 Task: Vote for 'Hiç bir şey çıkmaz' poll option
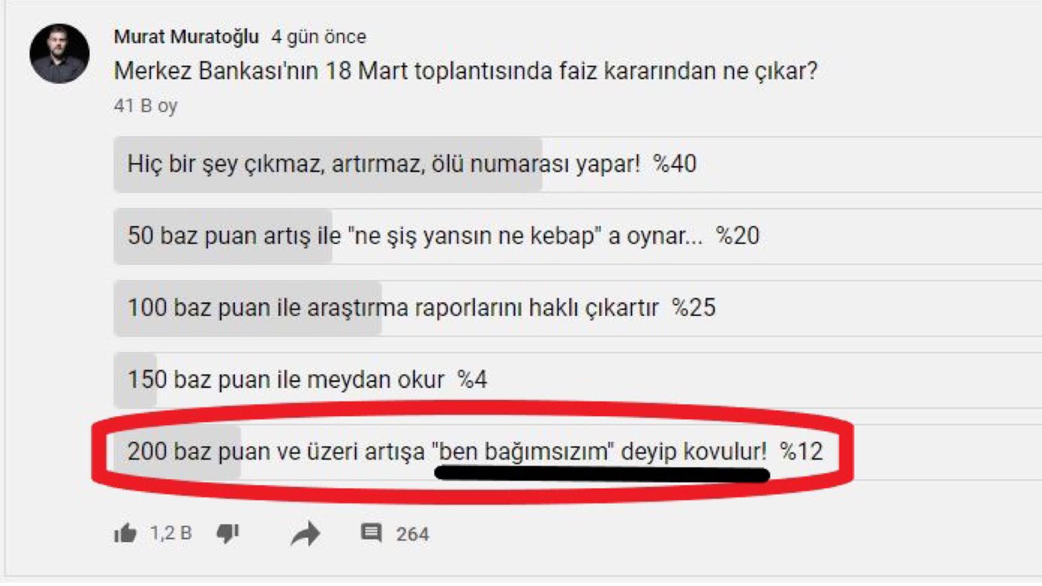tap(578, 164)
